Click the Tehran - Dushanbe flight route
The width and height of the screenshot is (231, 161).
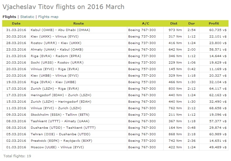61,134
